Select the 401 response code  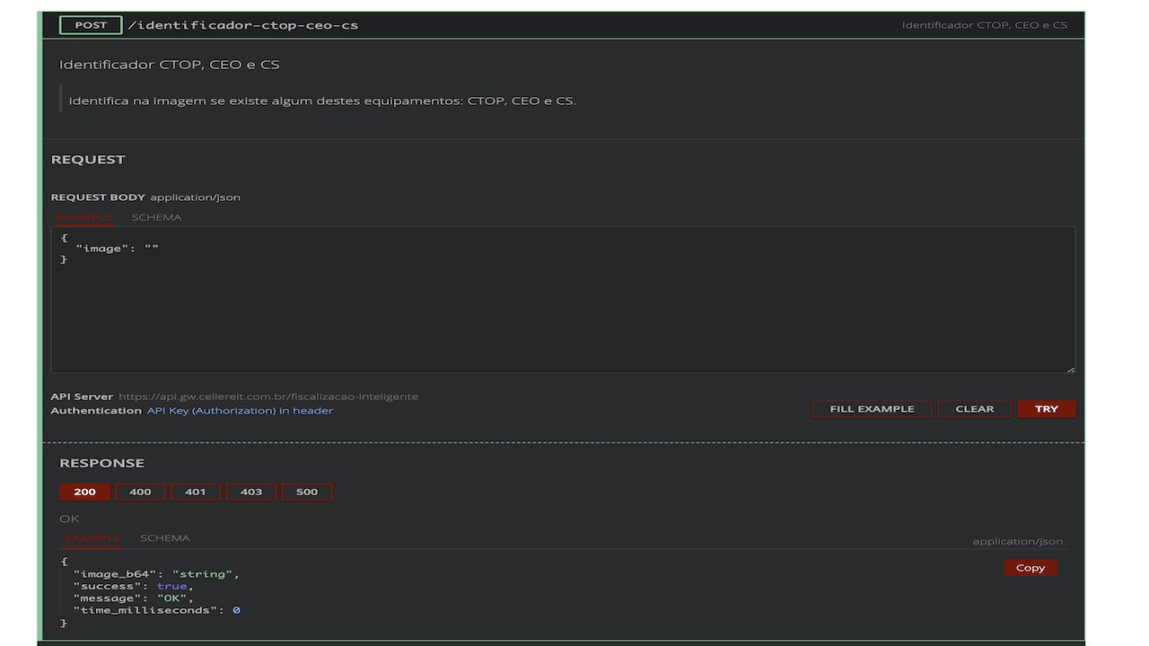click(196, 492)
